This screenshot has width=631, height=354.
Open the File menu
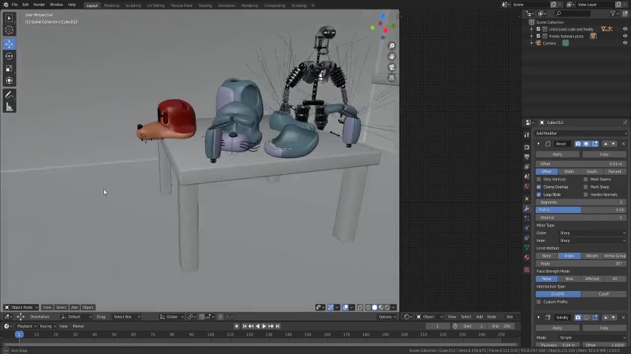coord(15,5)
